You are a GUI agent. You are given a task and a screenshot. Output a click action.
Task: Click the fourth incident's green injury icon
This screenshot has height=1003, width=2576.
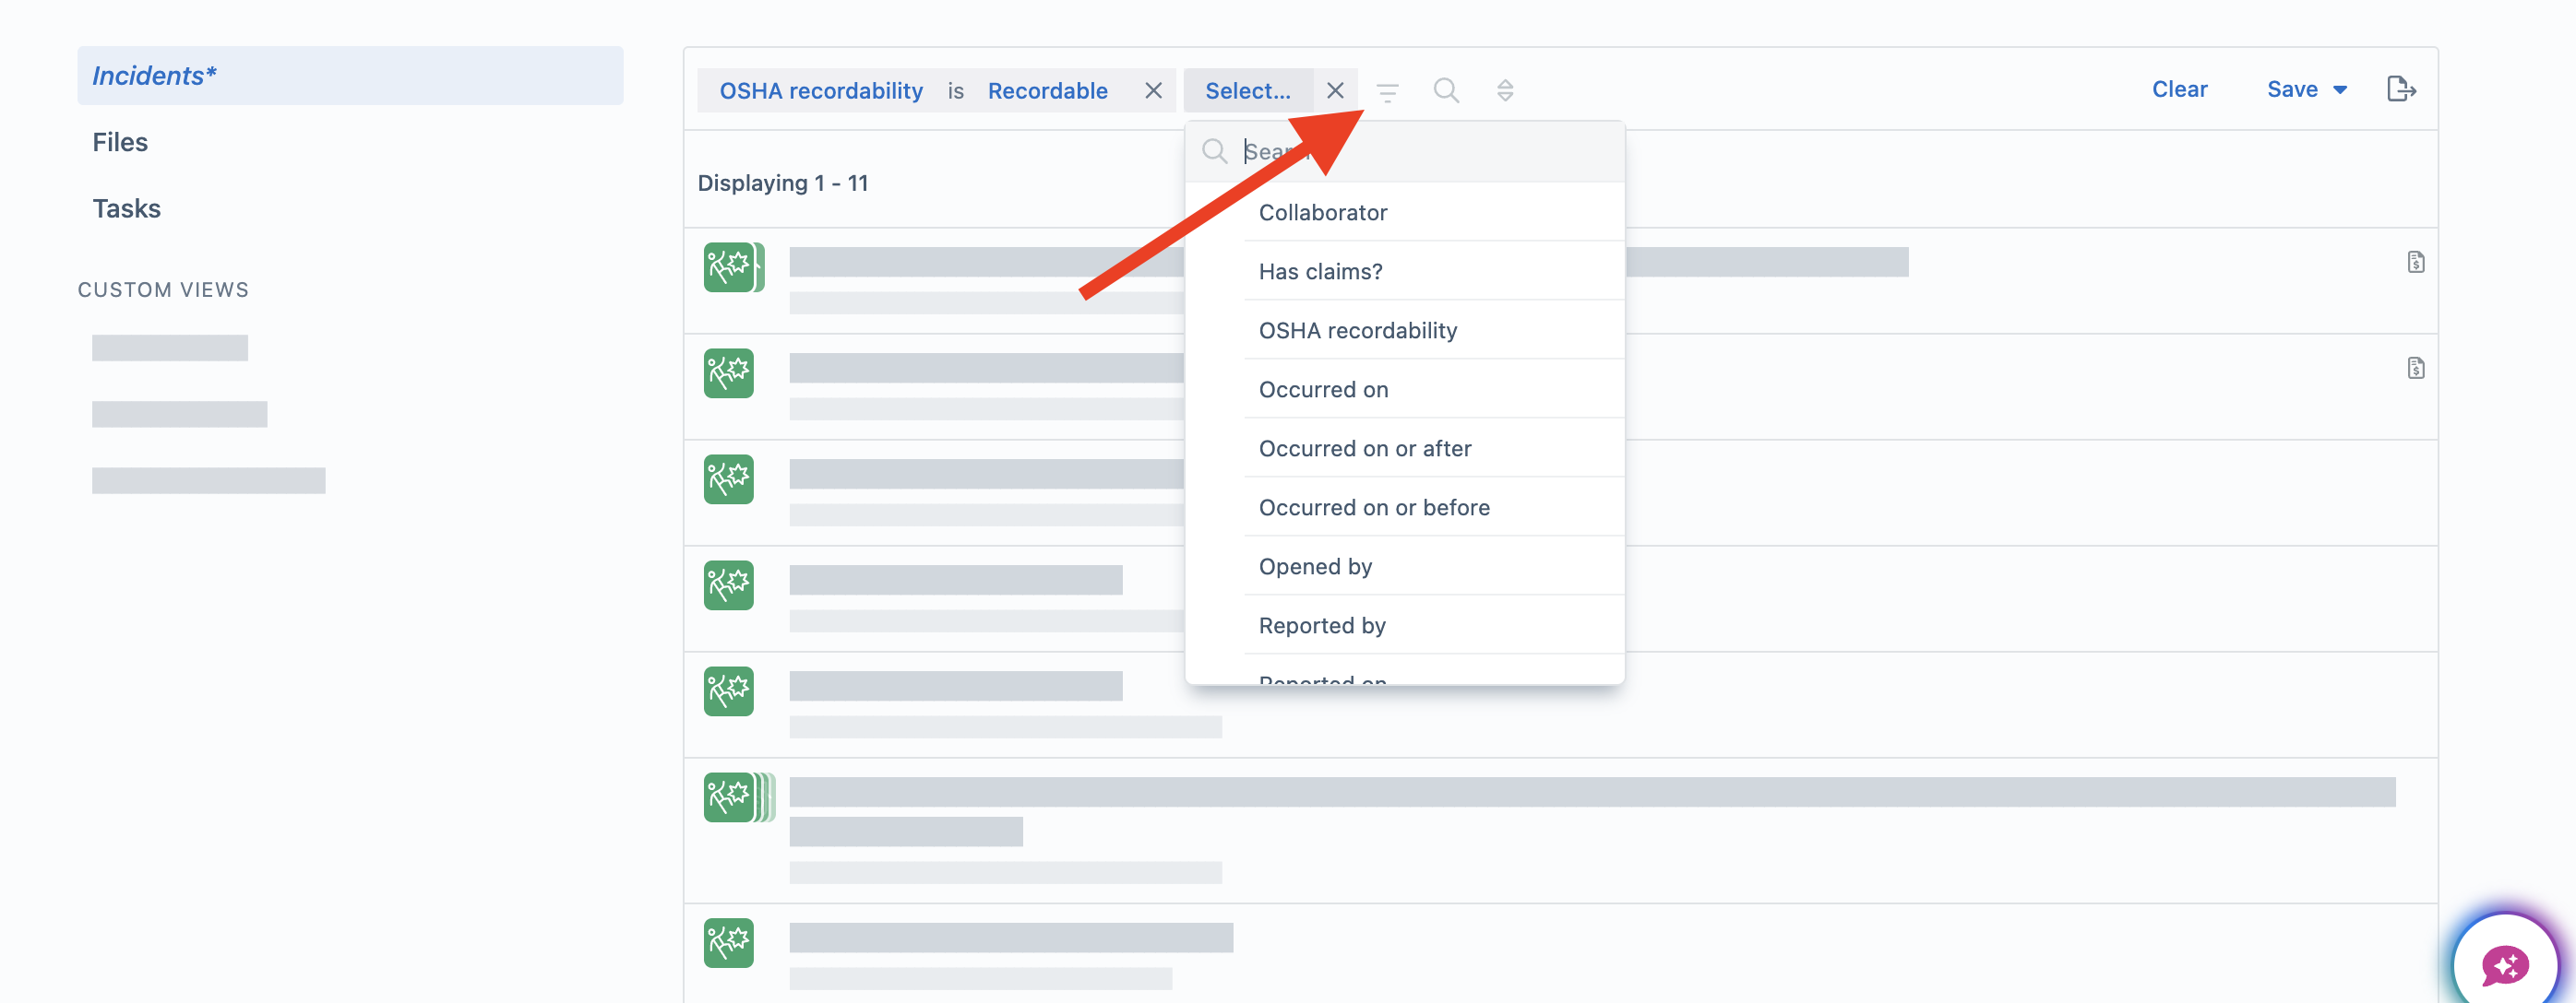(x=729, y=584)
